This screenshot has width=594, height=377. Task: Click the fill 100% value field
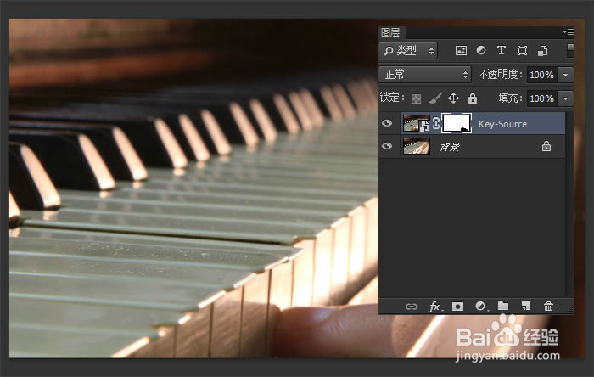[x=542, y=98]
